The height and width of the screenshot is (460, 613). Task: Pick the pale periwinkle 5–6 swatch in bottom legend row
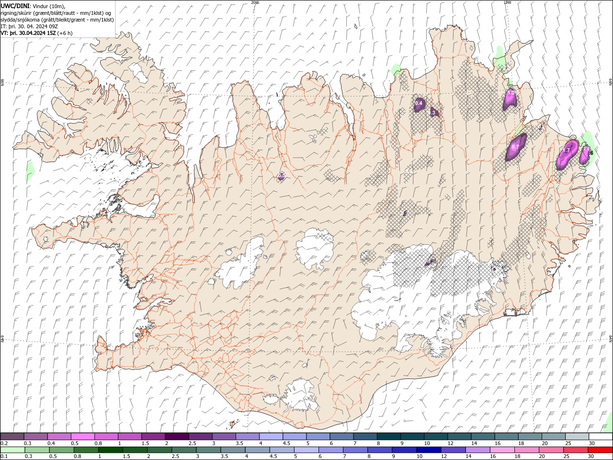306,450
